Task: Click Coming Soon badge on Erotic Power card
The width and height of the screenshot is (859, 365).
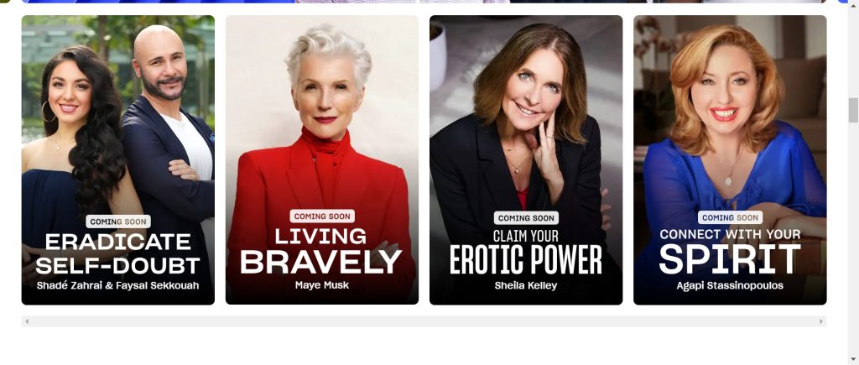Action: [x=526, y=218]
